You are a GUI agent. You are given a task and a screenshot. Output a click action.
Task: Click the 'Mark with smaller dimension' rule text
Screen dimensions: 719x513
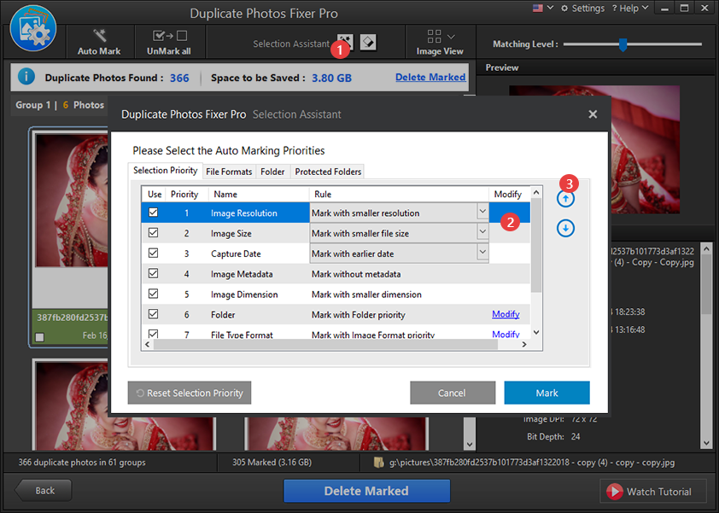click(366, 294)
